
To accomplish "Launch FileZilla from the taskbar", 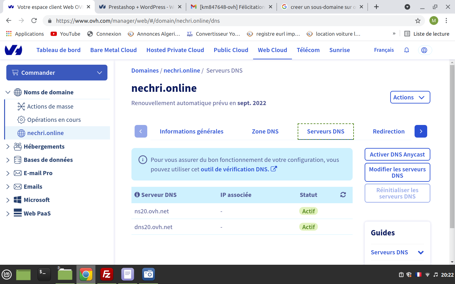I will pyautogui.click(x=107, y=274).
